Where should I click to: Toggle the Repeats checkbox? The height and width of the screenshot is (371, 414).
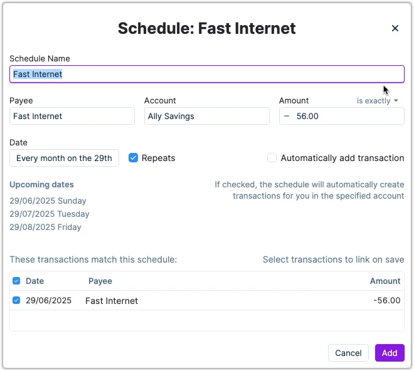(x=133, y=158)
